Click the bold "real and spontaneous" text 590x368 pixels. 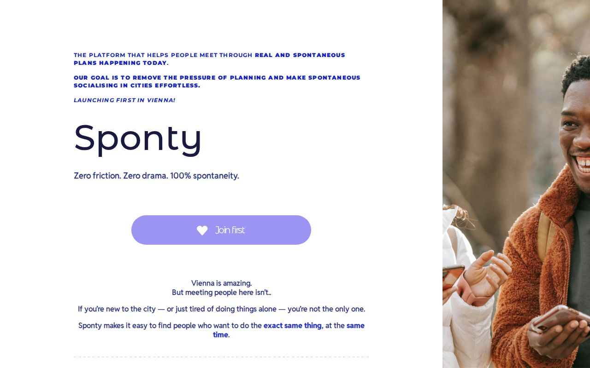click(x=300, y=55)
